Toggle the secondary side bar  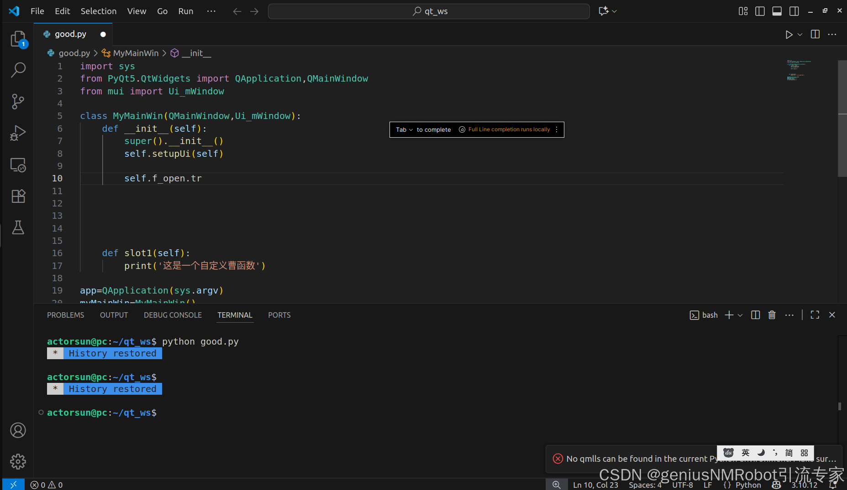click(794, 11)
